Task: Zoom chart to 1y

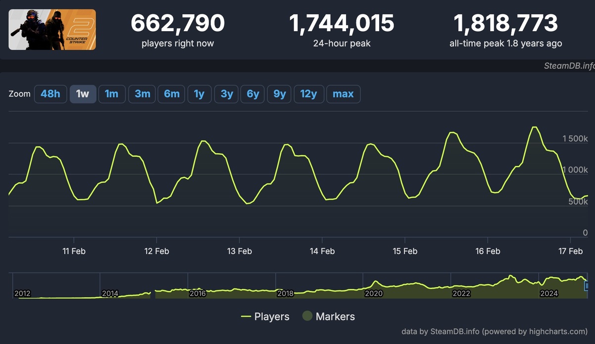Action: pyautogui.click(x=199, y=94)
